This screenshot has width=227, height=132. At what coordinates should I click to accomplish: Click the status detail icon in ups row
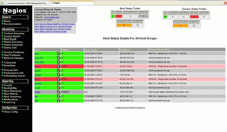point(58,96)
